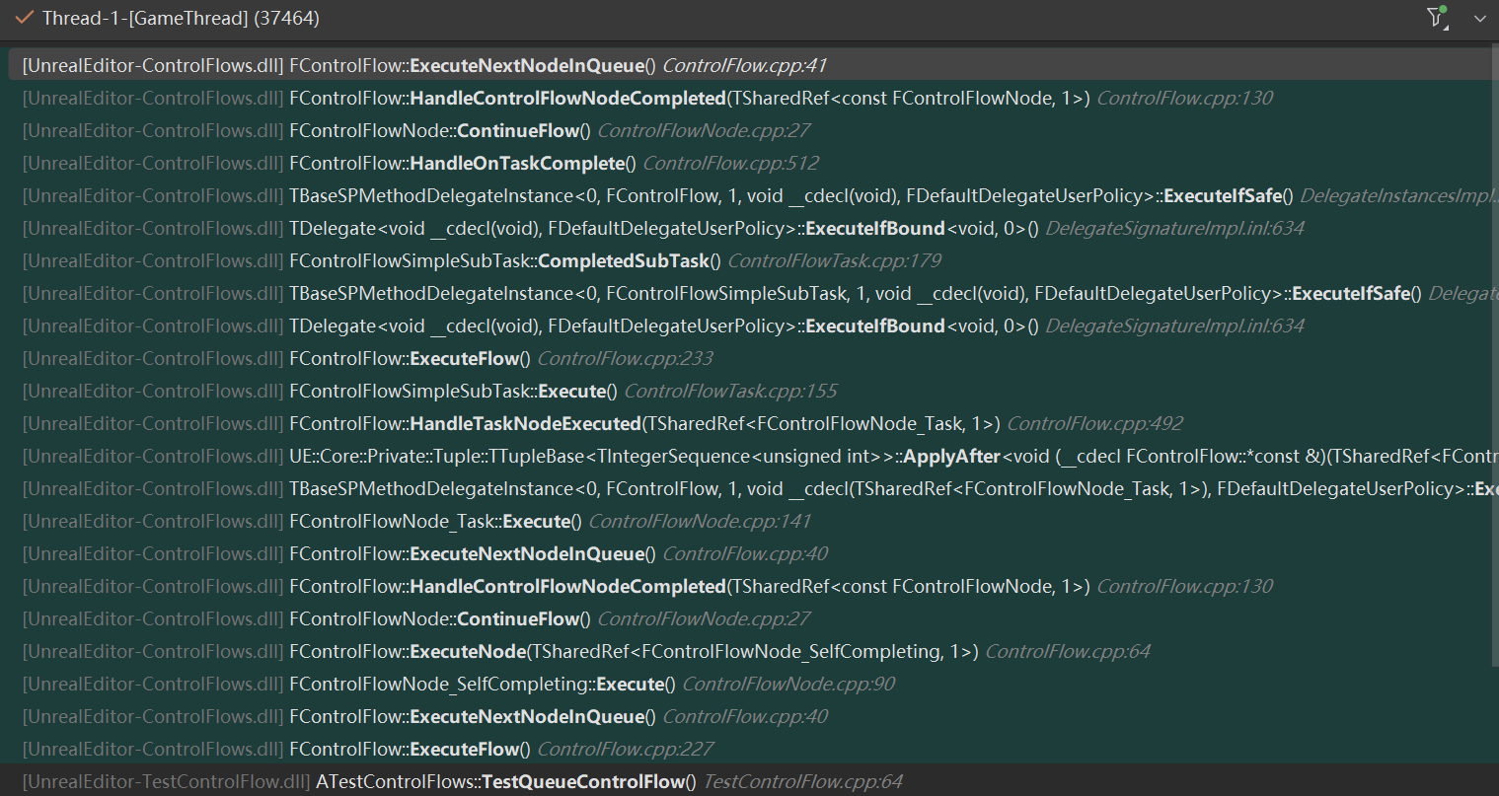Expand the thread selector chevron
Viewport: 1499px width, 796px height.
pyautogui.click(x=1479, y=19)
